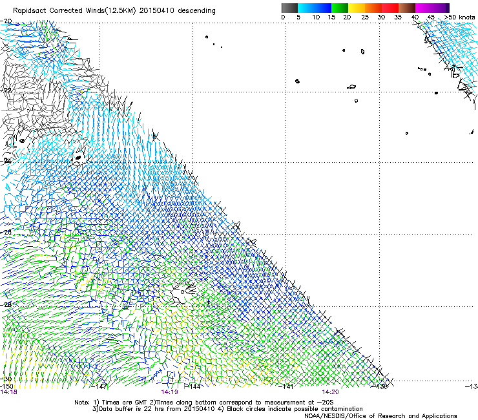The height and width of the screenshot is (420, 478).
Task: Click the purple '14:19' time label
Action: pyautogui.click(x=169, y=392)
